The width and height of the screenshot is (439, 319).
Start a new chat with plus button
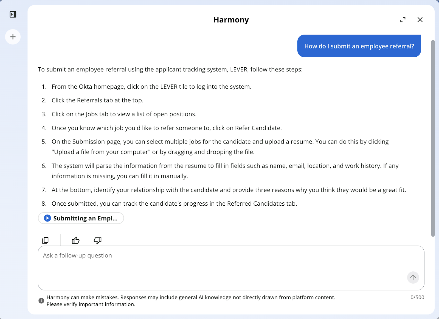click(x=13, y=37)
